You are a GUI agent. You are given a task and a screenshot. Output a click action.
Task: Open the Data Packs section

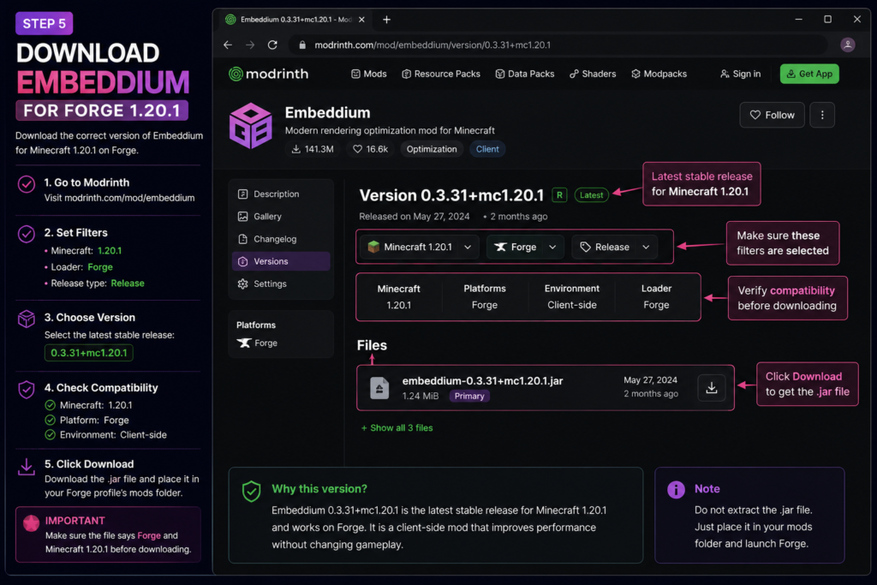click(x=525, y=74)
